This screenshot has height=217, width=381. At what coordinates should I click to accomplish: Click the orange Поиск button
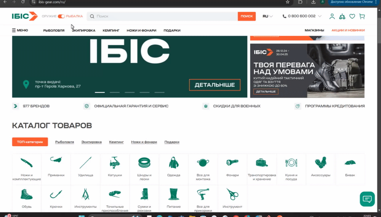point(247,16)
